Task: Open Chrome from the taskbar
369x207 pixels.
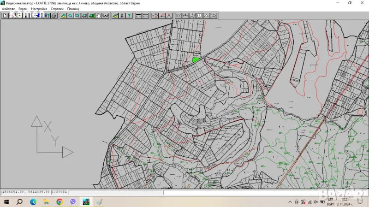Action: pos(60,202)
